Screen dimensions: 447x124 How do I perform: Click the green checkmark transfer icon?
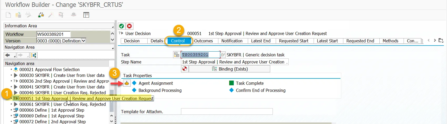(x=122, y=26)
